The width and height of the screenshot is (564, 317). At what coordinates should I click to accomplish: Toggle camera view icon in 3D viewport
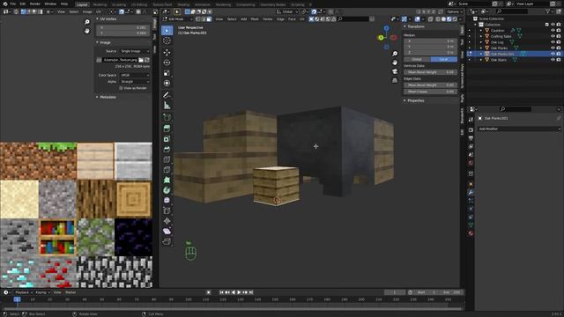(395, 71)
